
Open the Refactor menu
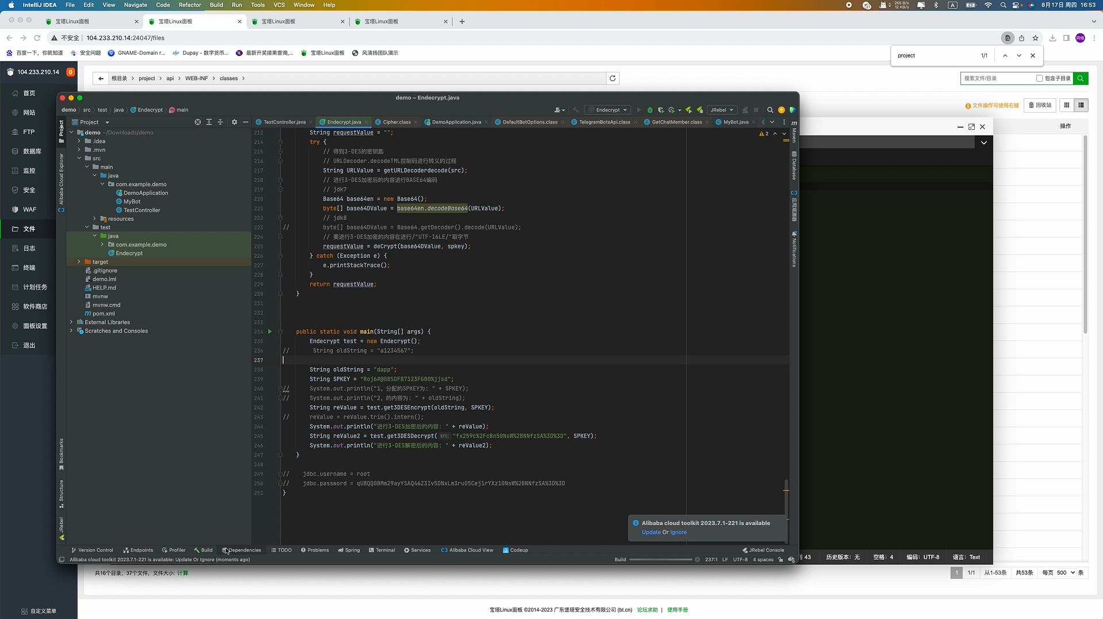point(190,5)
